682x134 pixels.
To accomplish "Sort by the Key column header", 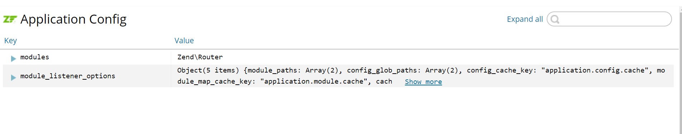I will pyautogui.click(x=10, y=41).
